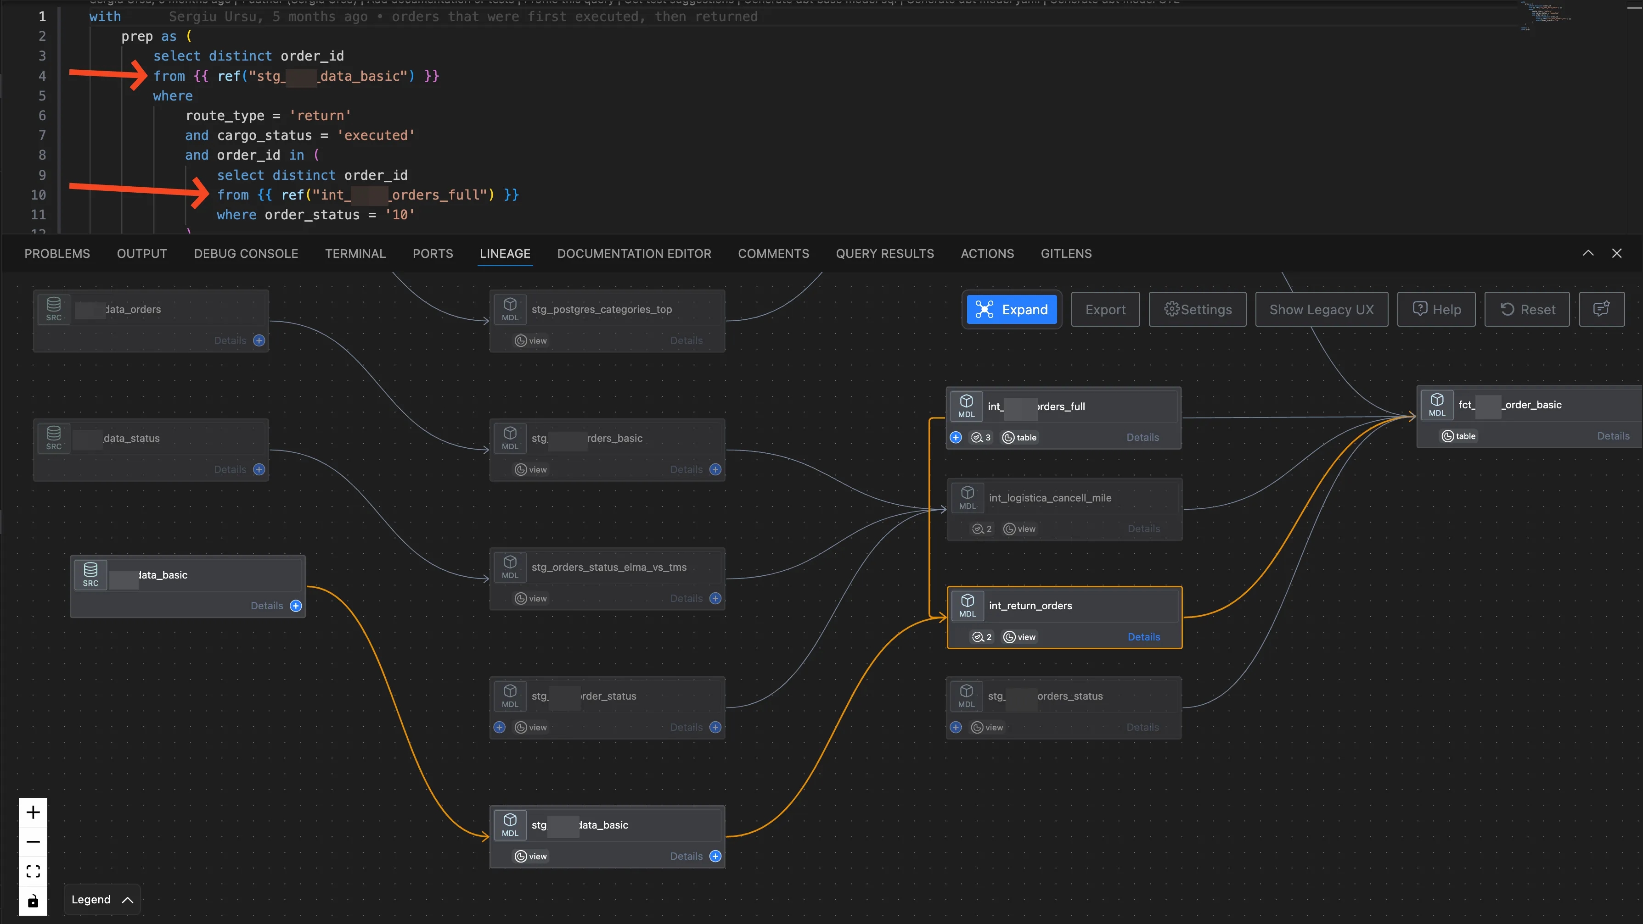Select the stg_orders_status_elma_vs_tms node label

(x=609, y=567)
